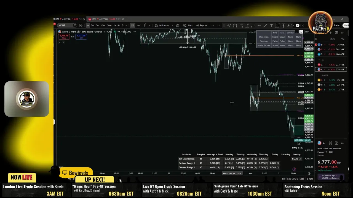Select the hollow bars chart style icon

tap(145, 25)
